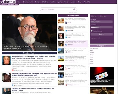
Task: Open the Money category link
Action: (92, 55)
